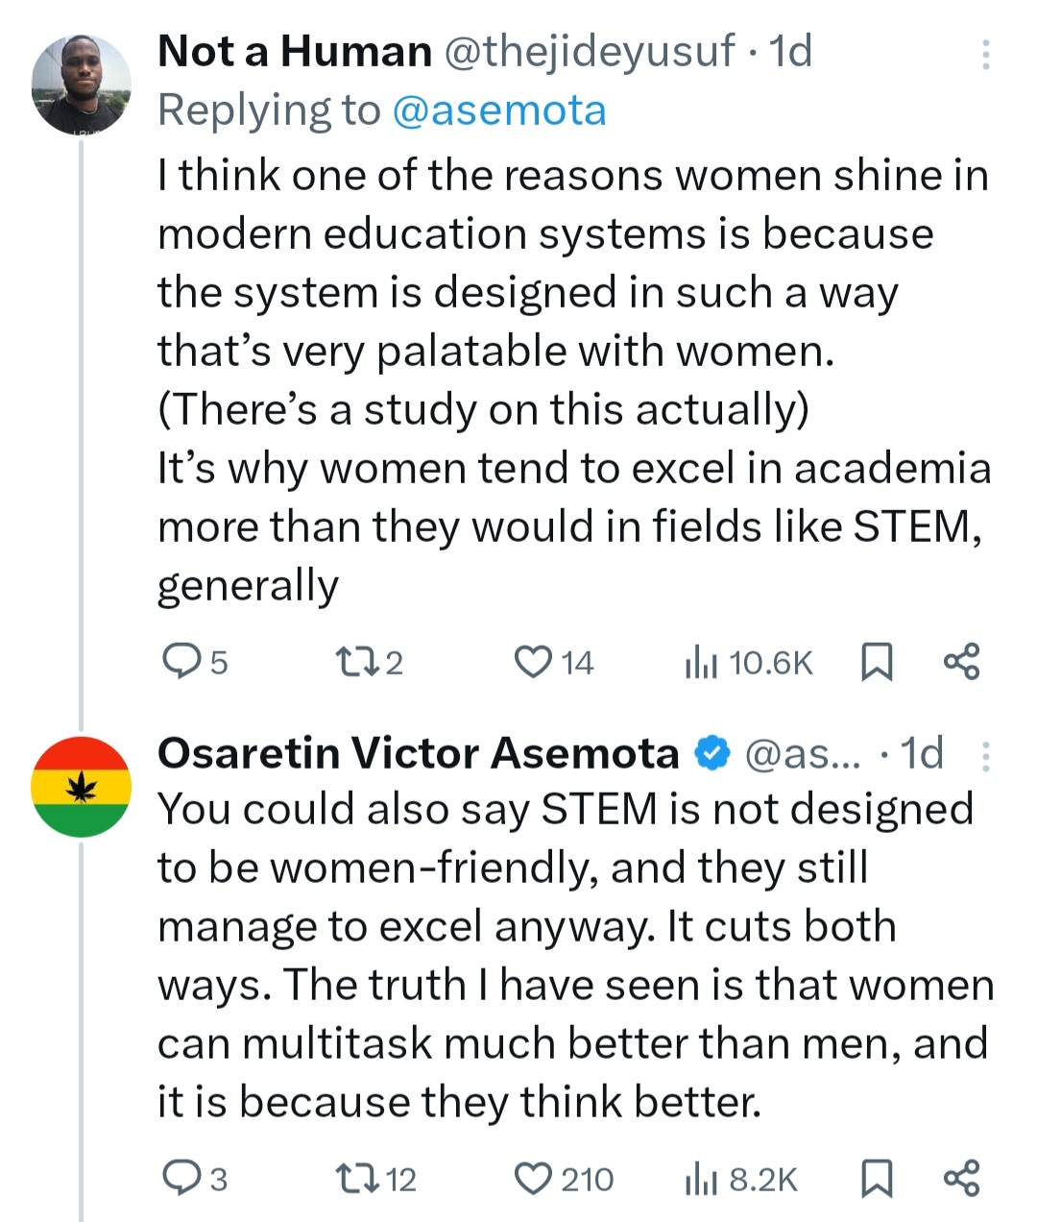The height and width of the screenshot is (1222, 1037).
Task: Retweet the post with 12 retweets
Action: pyautogui.click(x=355, y=1178)
